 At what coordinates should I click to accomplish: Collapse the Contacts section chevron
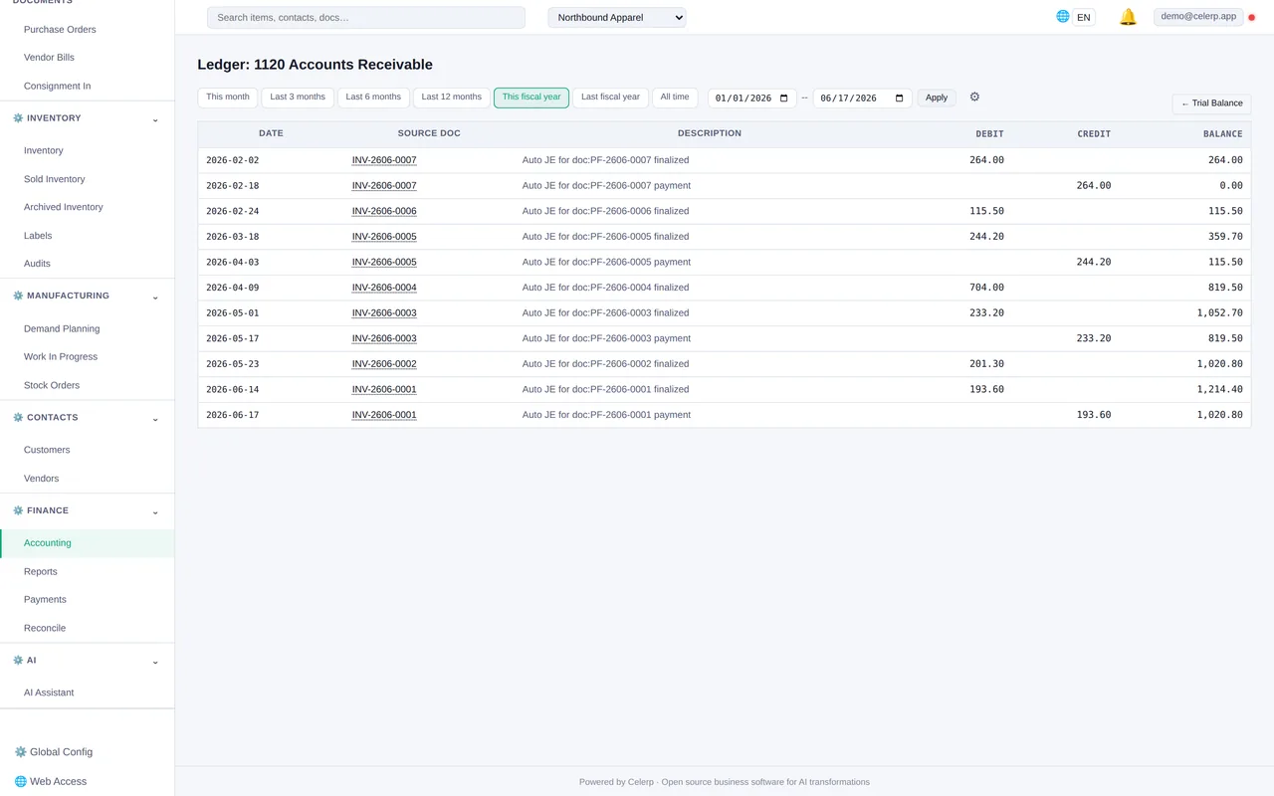click(x=155, y=419)
